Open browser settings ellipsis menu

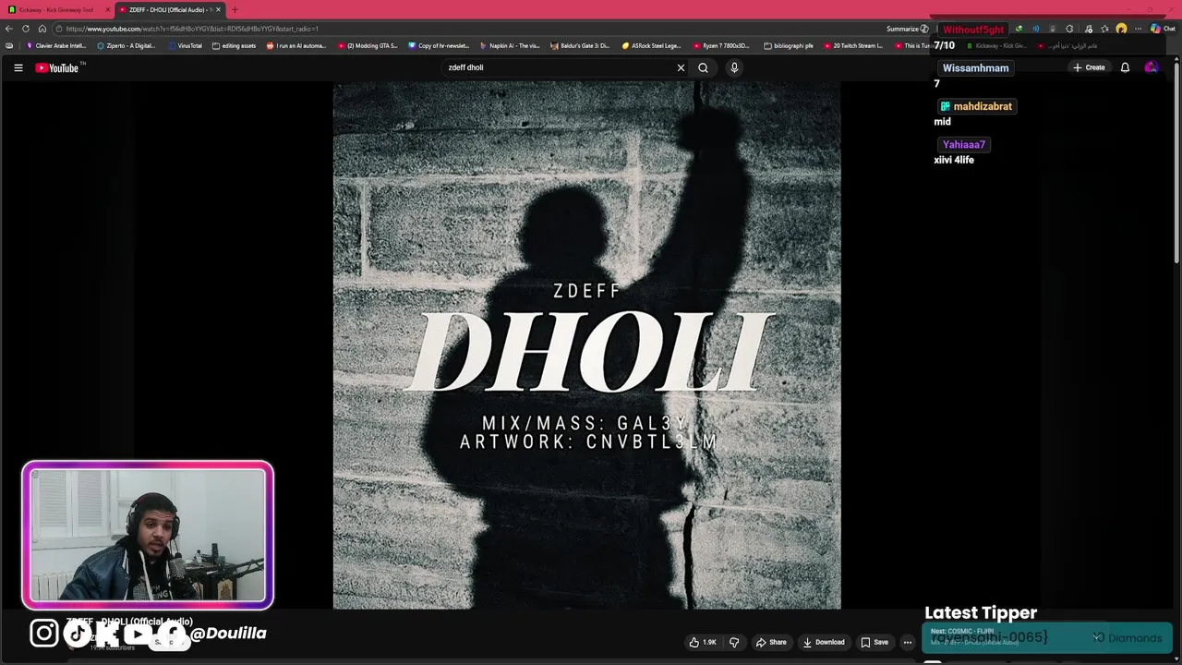(1138, 29)
